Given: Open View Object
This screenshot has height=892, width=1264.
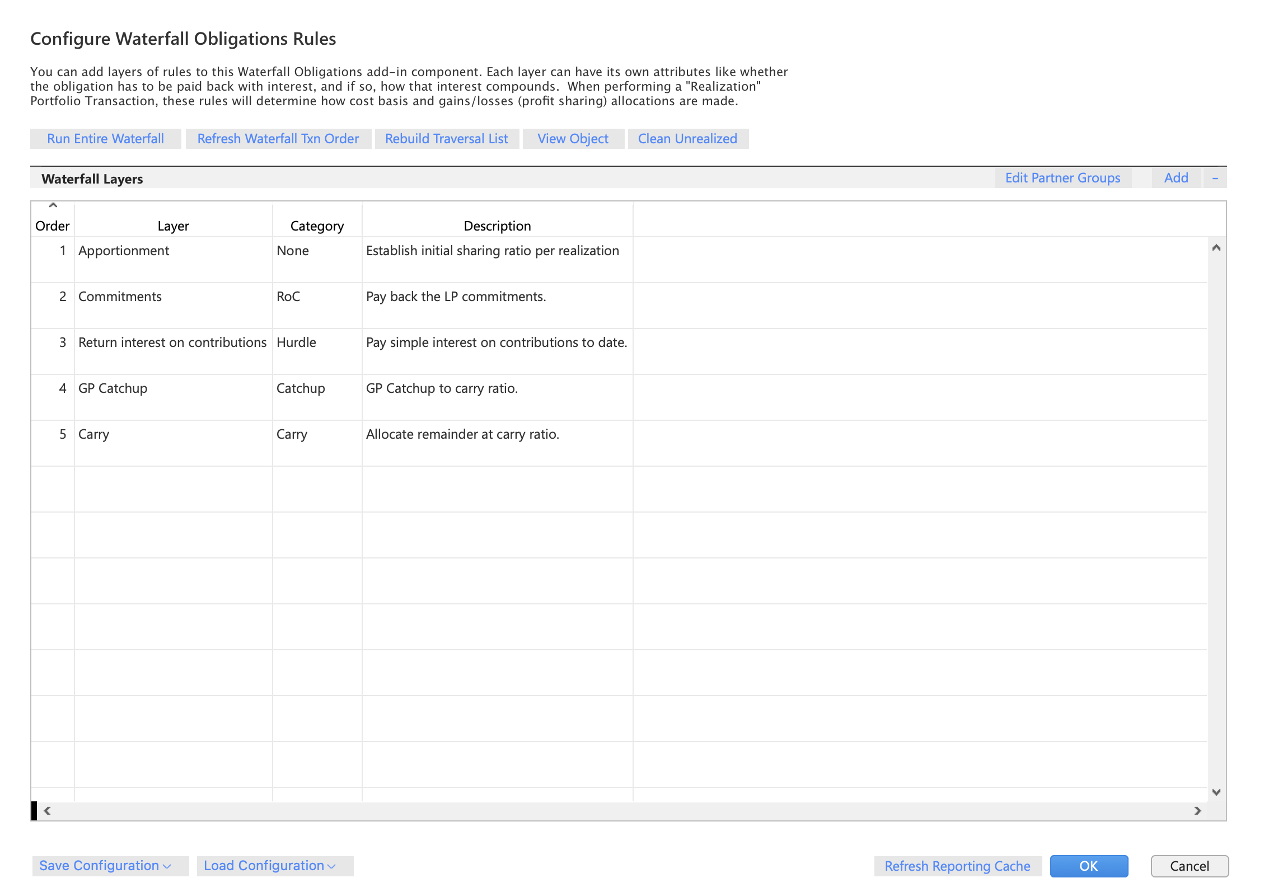Looking at the screenshot, I should (x=573, y=139).
